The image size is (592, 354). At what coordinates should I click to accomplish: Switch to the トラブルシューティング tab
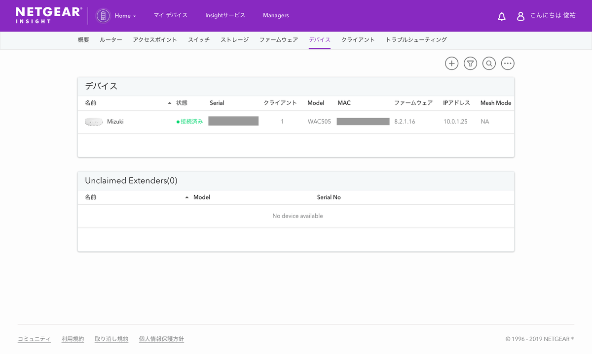click(x=416, y=40)
